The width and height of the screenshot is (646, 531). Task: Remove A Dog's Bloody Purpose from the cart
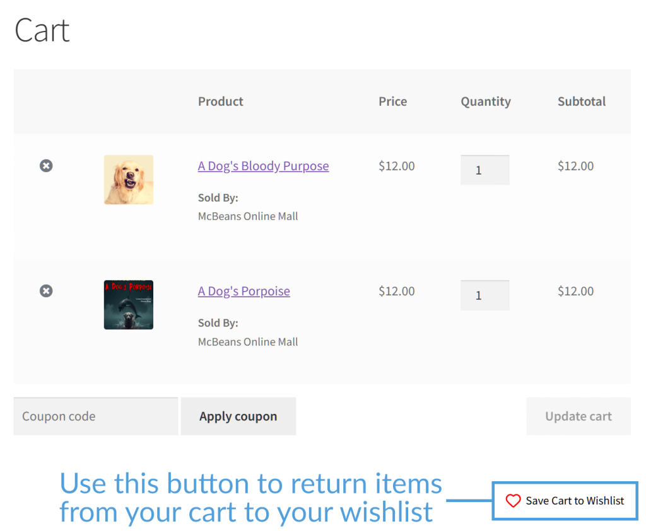tap(45, 166)
